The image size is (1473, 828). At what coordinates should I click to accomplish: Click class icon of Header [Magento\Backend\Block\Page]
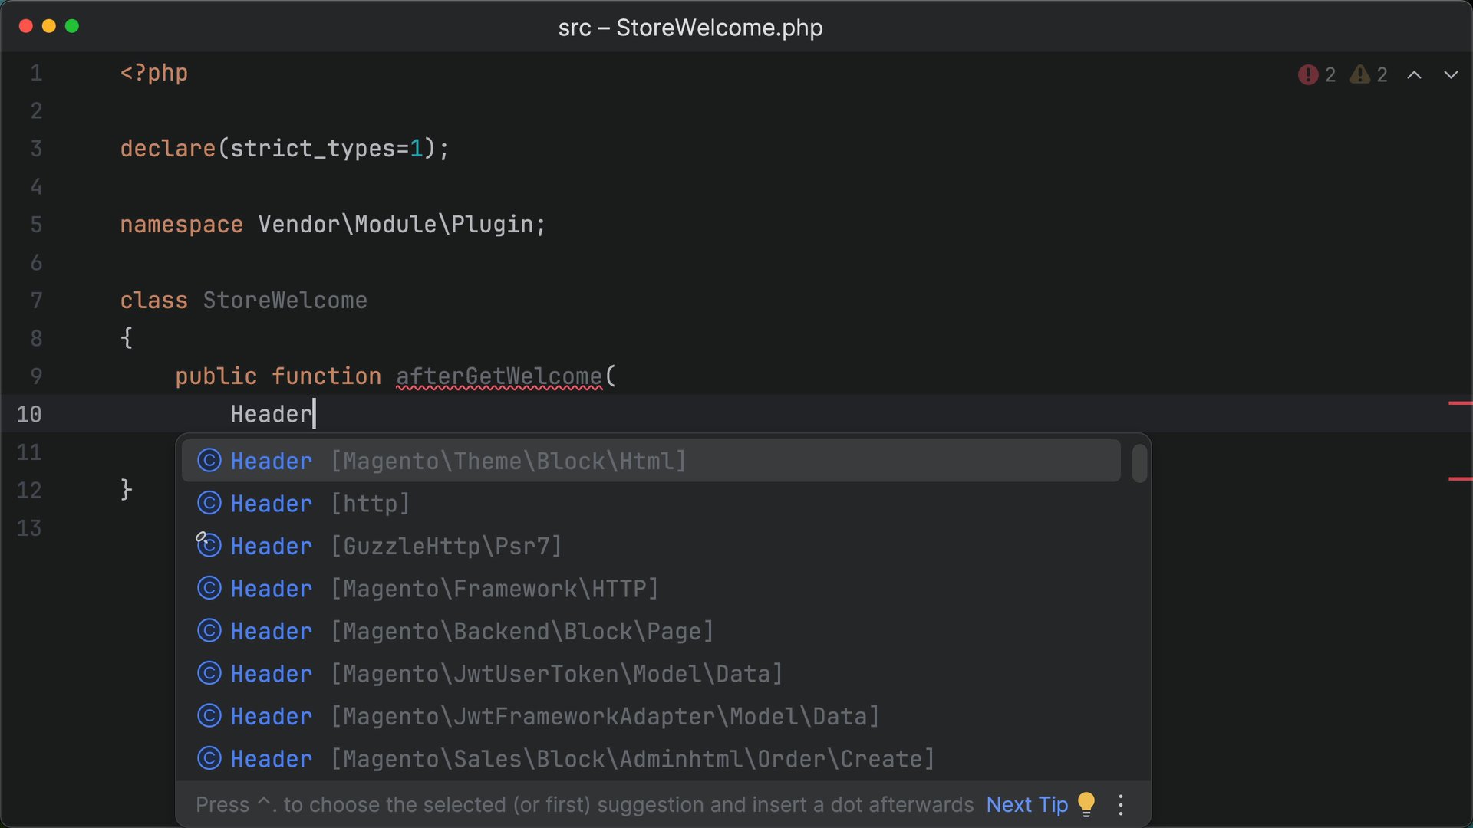[209, 630]
